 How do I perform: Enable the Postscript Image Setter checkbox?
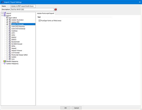pyautogui.click(x=7, y=55)
